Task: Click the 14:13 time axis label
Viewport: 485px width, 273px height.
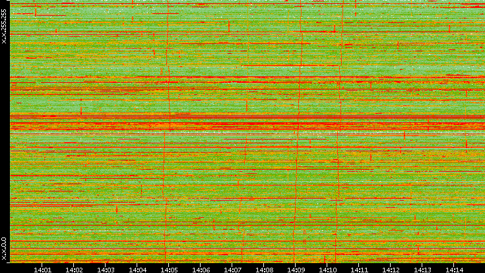Action: tap(422, 270)
